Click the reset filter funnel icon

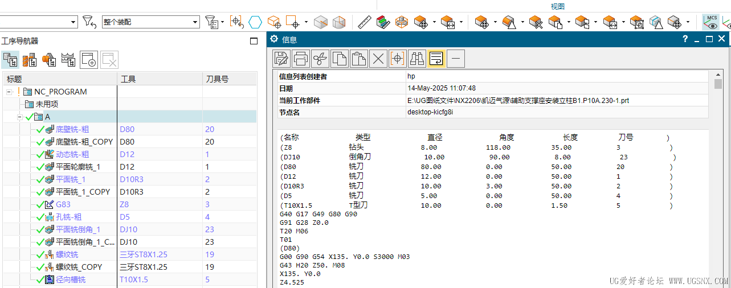(x=89, y=22)
